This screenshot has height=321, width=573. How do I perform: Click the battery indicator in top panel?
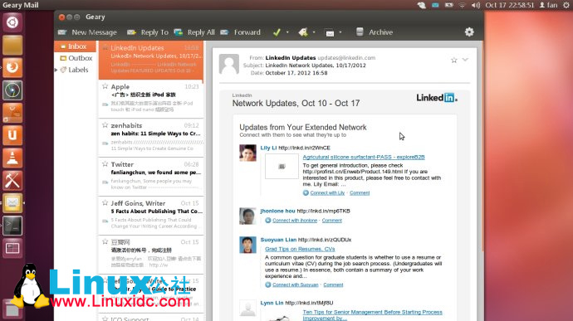point(448,5)
